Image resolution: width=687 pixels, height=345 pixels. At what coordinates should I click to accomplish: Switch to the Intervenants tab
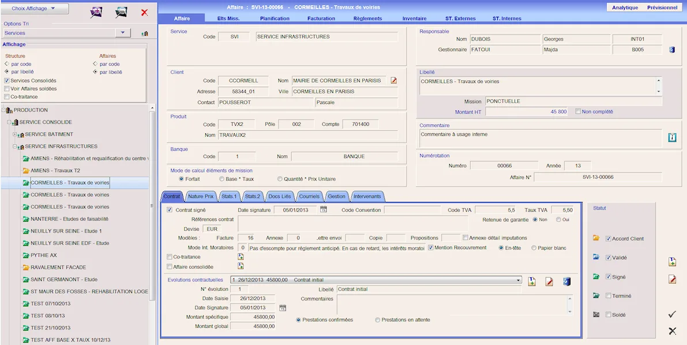(367, 196)
